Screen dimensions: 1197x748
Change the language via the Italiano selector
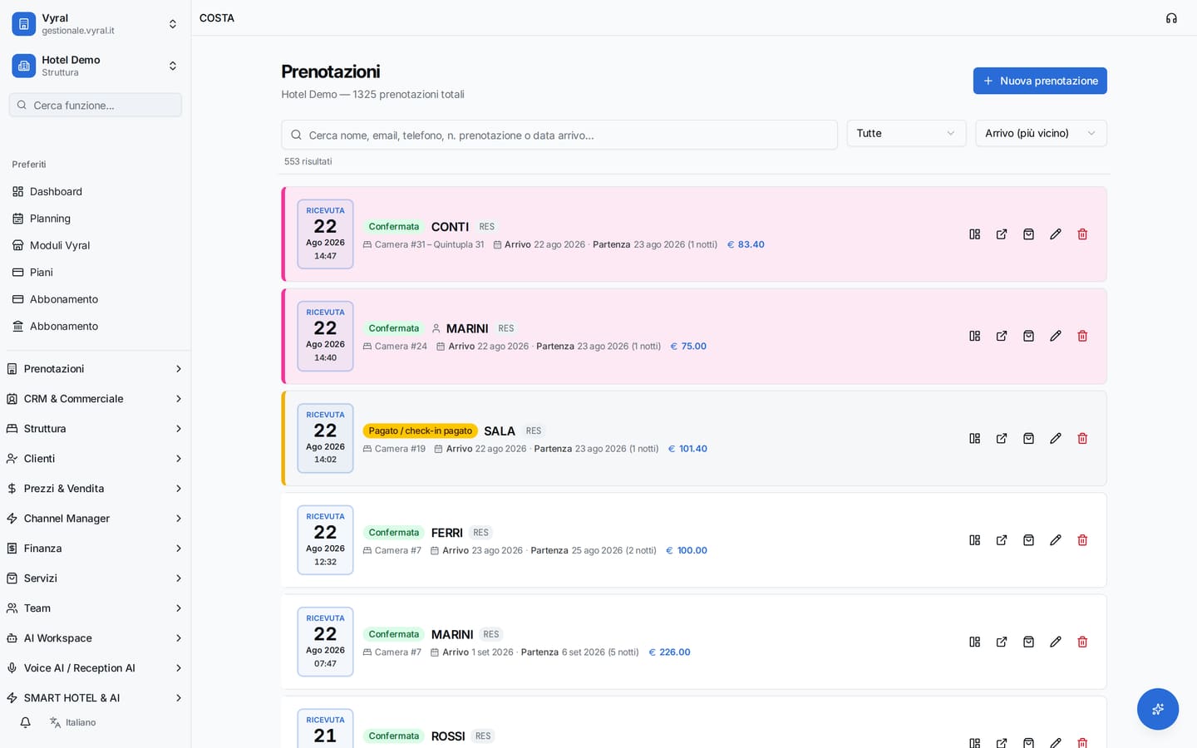pos(72,722)
